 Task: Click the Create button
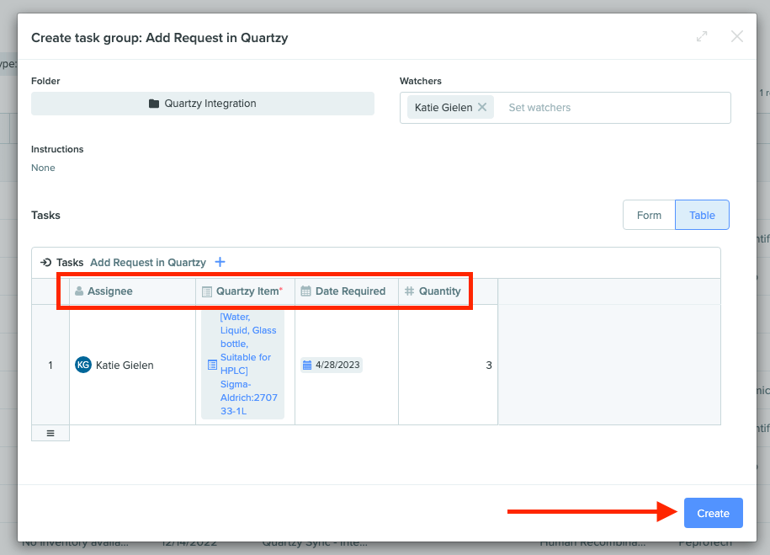tap(713, 512)
